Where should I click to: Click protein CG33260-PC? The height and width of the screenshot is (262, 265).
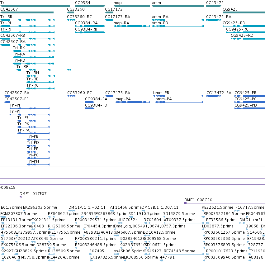[x=71, y=96]
